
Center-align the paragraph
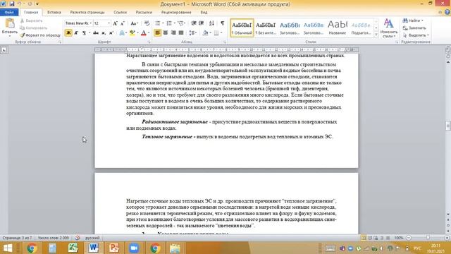[x=166, y=33]
